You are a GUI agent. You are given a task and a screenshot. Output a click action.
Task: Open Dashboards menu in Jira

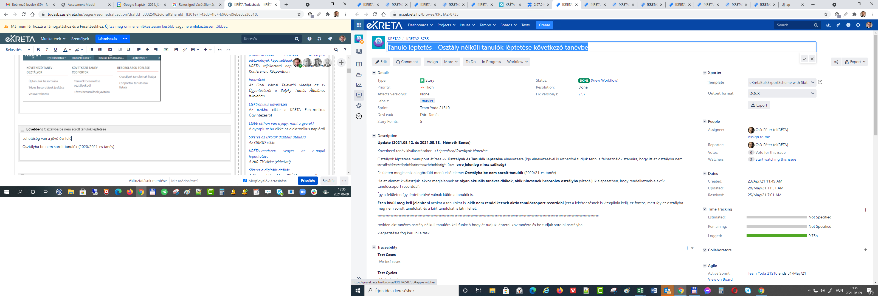coord(420,25)
